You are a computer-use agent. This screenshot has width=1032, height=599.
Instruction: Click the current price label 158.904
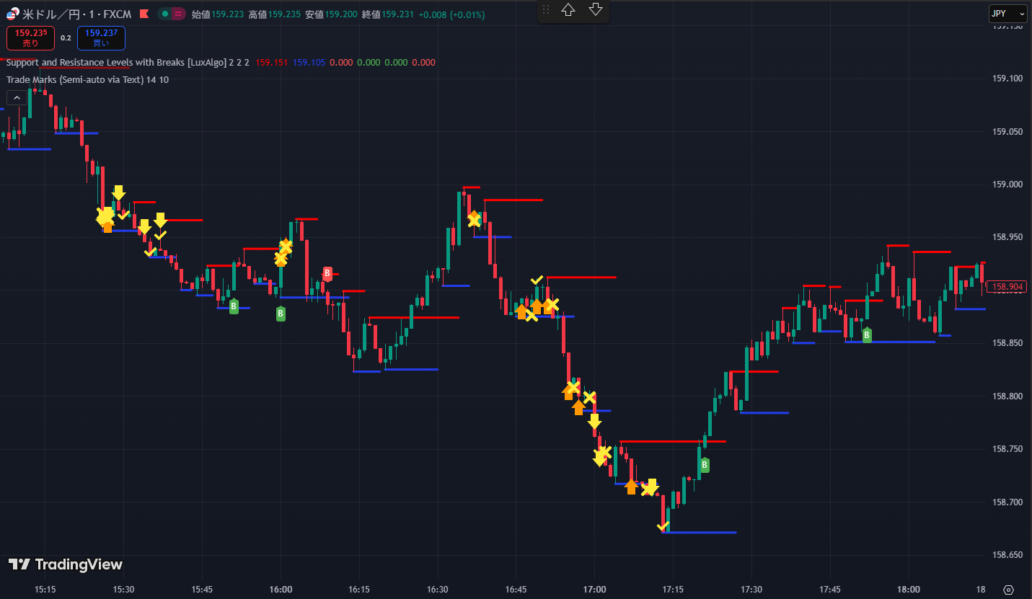[1007, 287]
